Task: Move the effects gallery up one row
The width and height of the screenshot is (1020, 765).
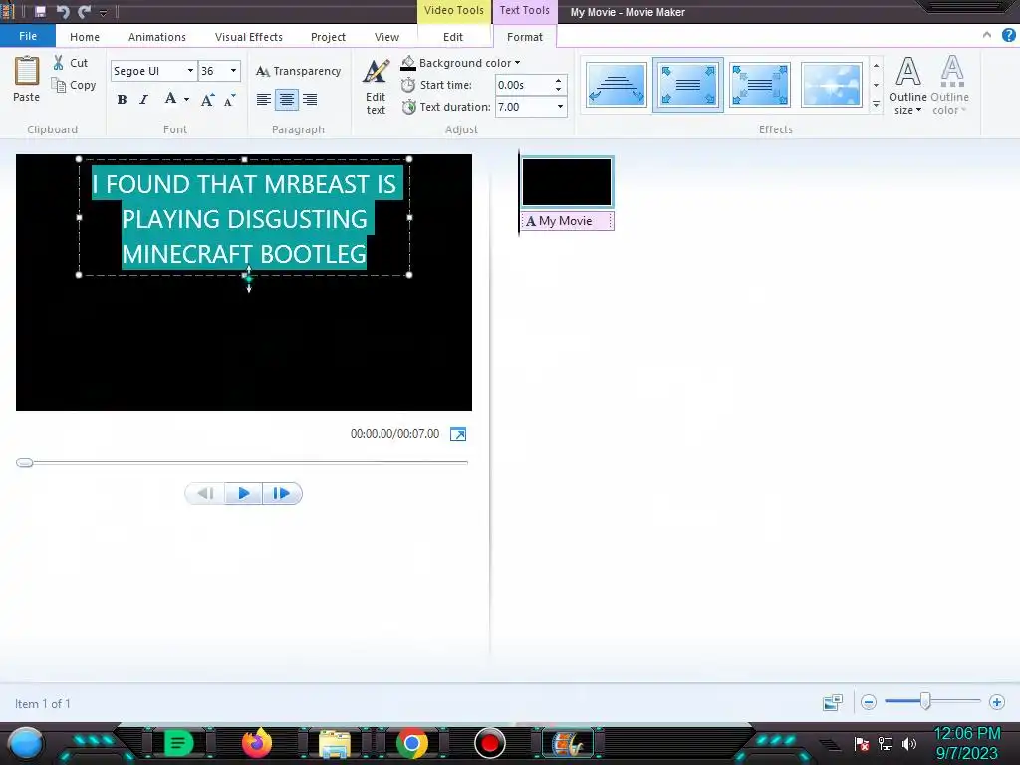Action: coord(876,66)
